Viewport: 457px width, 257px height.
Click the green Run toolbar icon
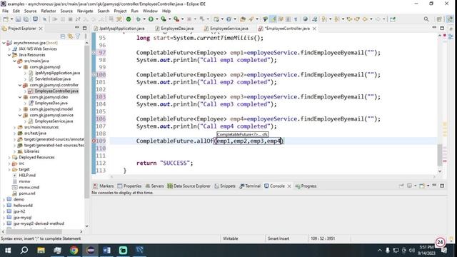click(151, 19)
